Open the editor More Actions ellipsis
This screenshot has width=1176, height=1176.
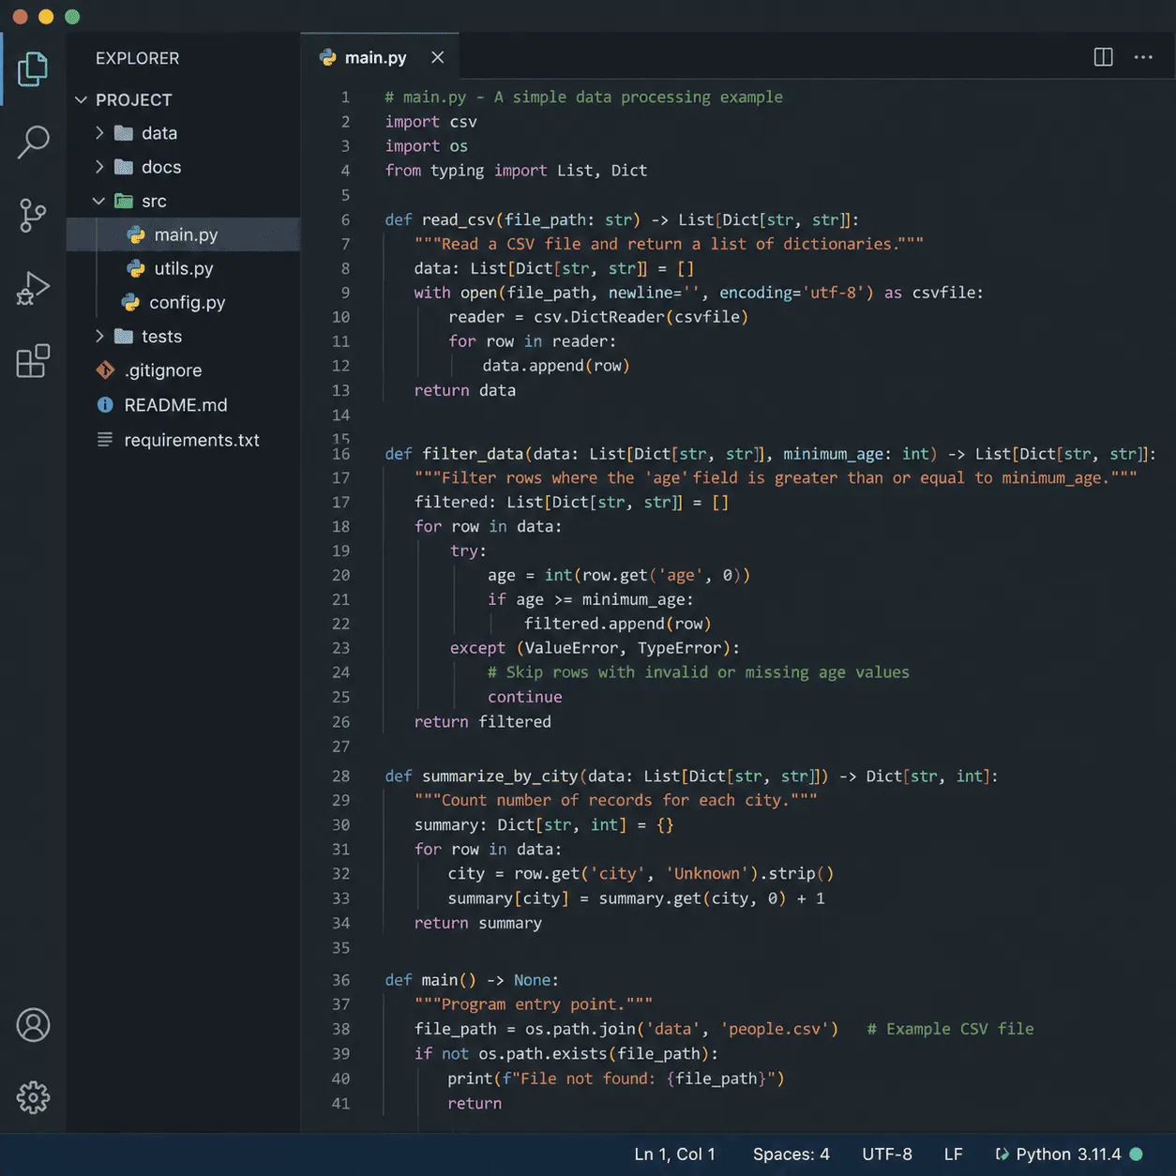1143,57
